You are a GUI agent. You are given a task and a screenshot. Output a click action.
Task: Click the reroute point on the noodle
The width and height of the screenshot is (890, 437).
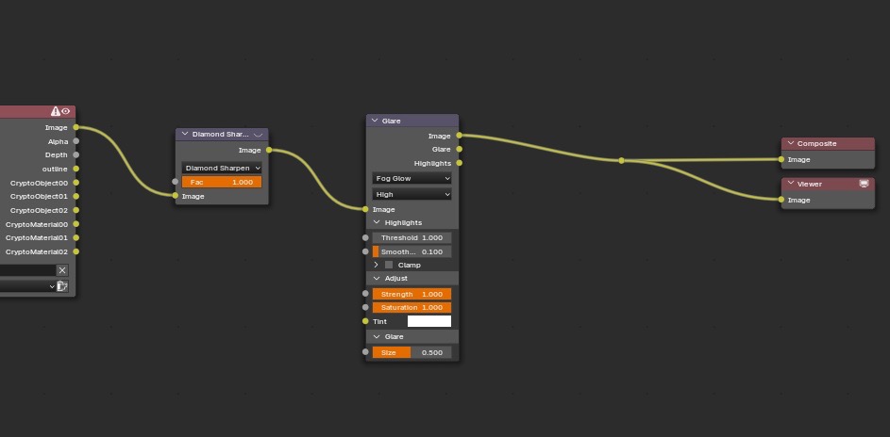pyautogui.click(x=622, y=161)
